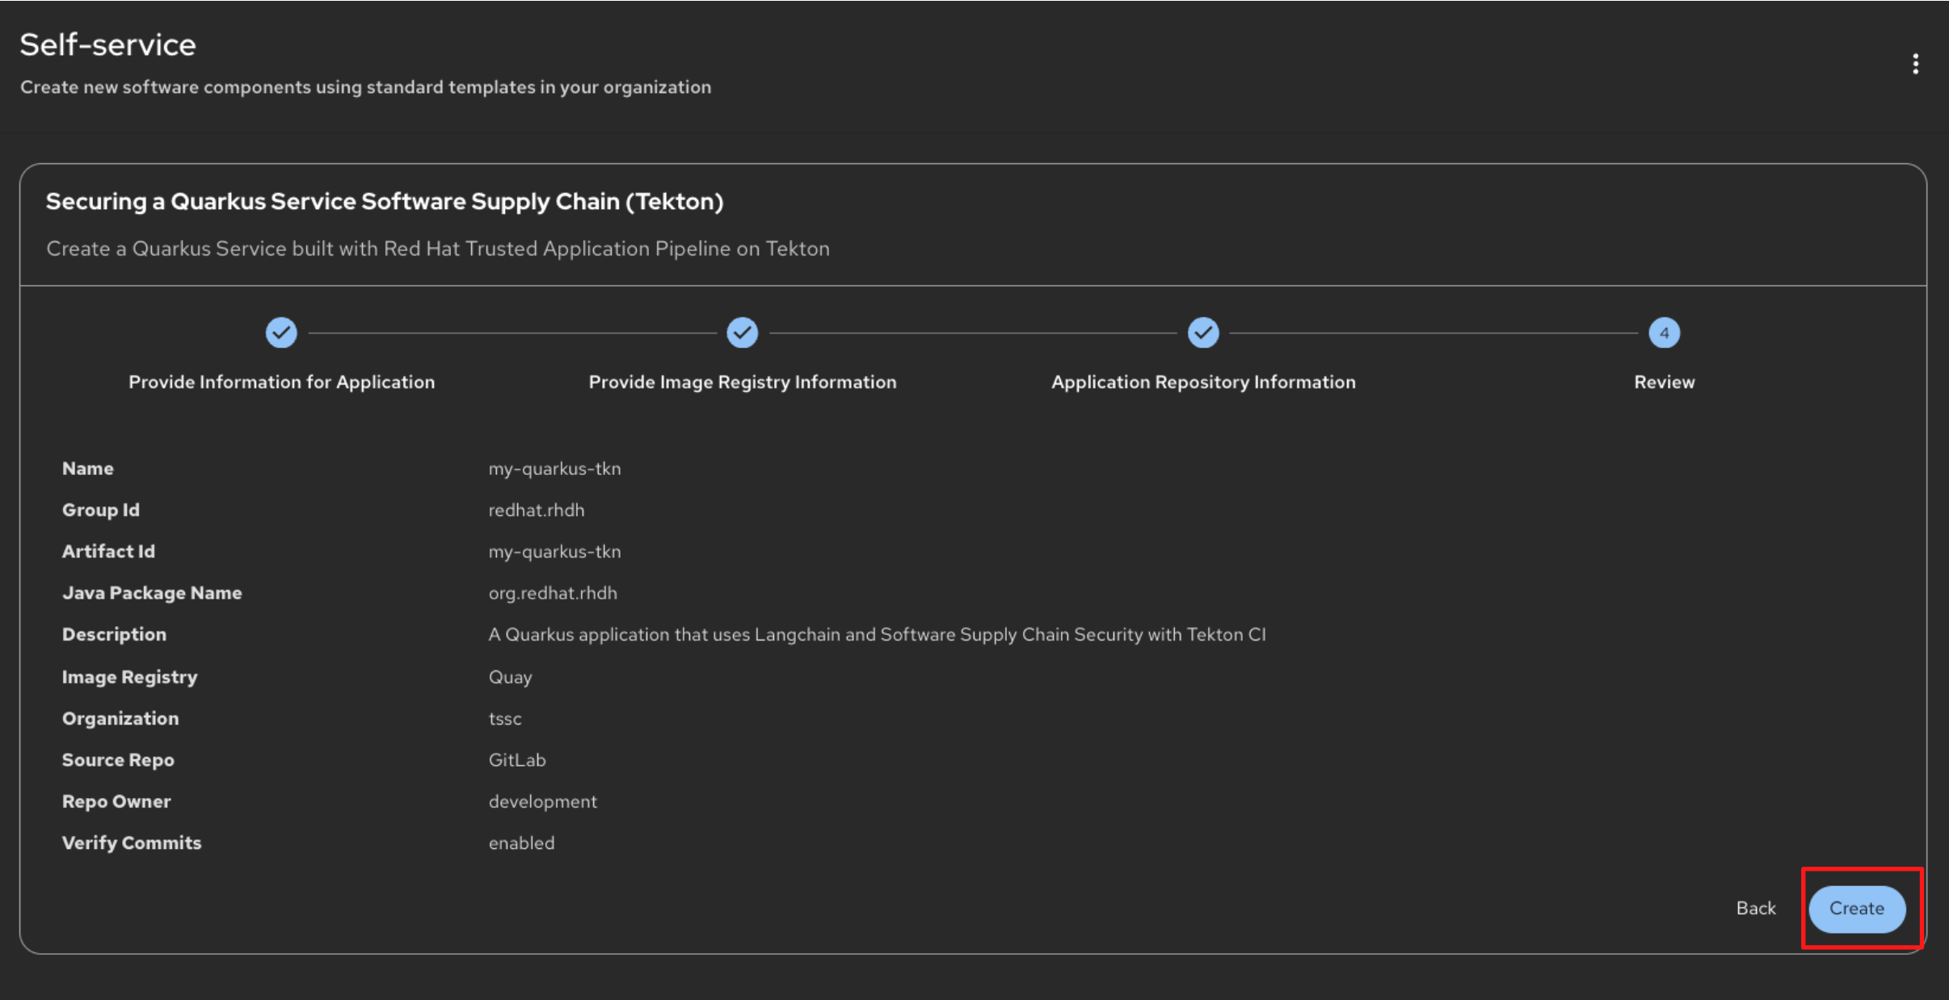Viewport: 1949px width, 1000px height.
Task: Click the Securing a Quarkus Service template title
Action: coord(384,201)
